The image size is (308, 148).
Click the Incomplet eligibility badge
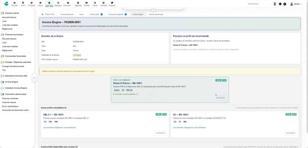coord(77,55)
